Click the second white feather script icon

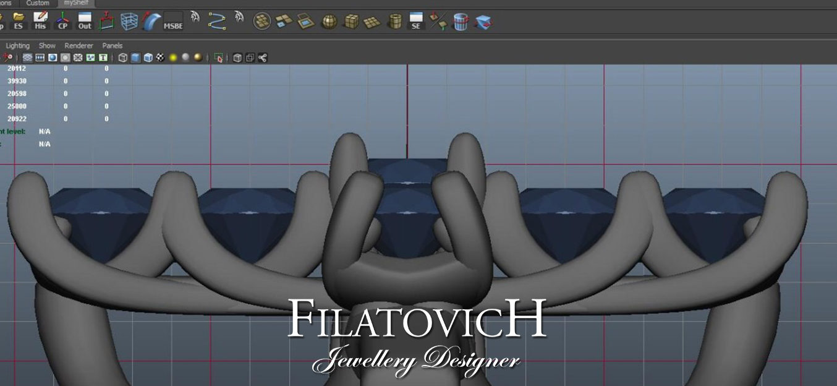[239, 17]
